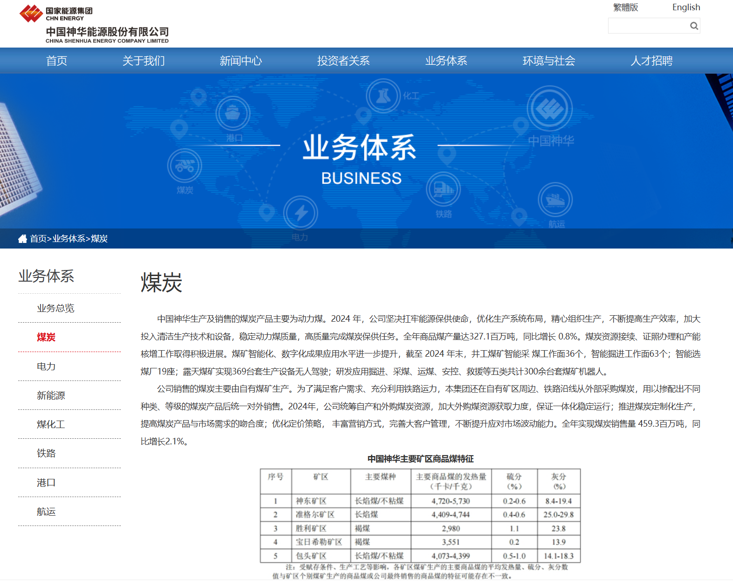Select 业务总览 in sidebar
The image size is (733, 581).
tap(55, 308)
